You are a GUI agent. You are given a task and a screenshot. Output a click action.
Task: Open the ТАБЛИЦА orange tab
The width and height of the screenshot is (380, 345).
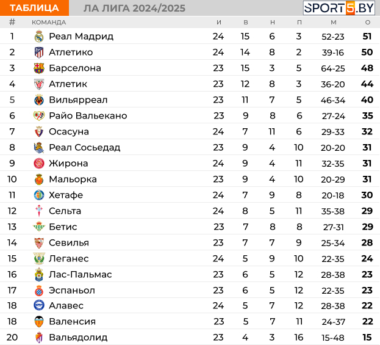point(34,8)
